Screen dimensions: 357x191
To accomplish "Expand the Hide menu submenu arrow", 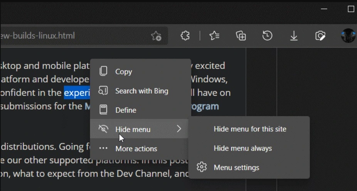I will tap(179, 129).
